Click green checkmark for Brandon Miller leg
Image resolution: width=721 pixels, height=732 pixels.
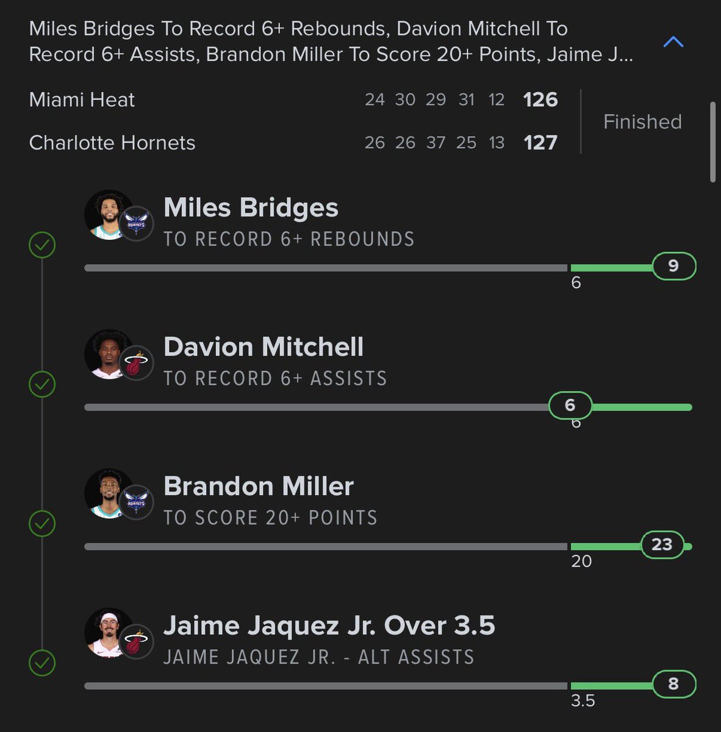tap(42, 523)
